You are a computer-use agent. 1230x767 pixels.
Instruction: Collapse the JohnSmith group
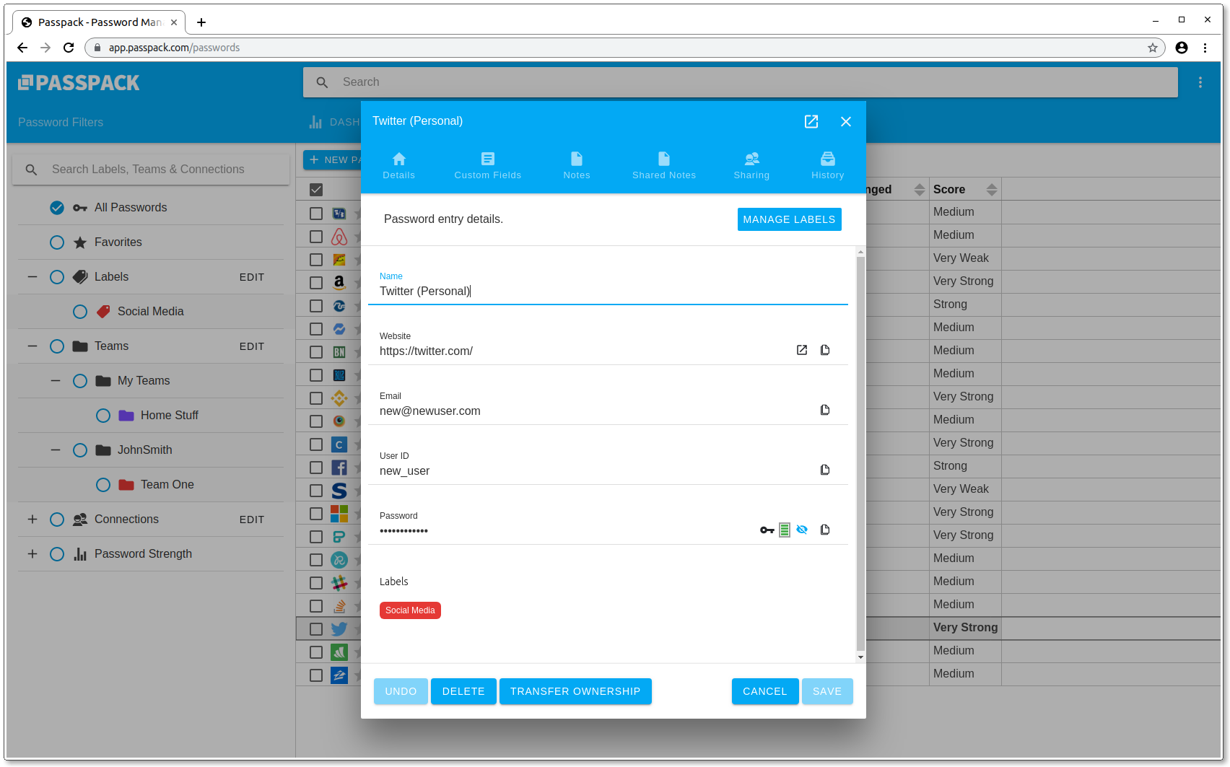click(56, 450)
